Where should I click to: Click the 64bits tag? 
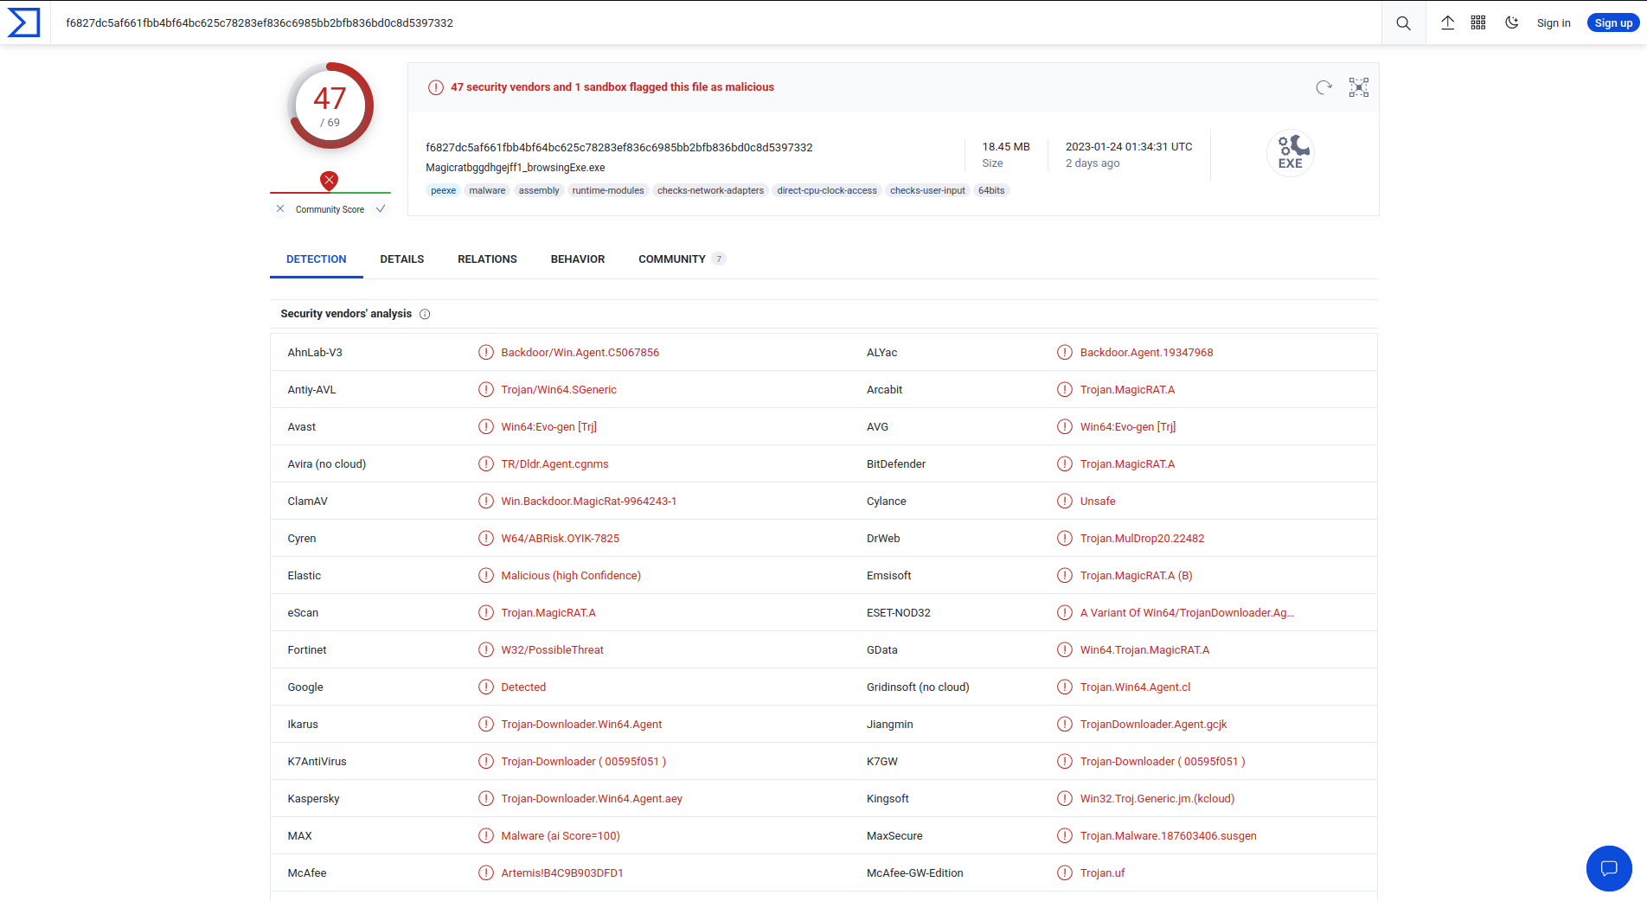[991, 190]
